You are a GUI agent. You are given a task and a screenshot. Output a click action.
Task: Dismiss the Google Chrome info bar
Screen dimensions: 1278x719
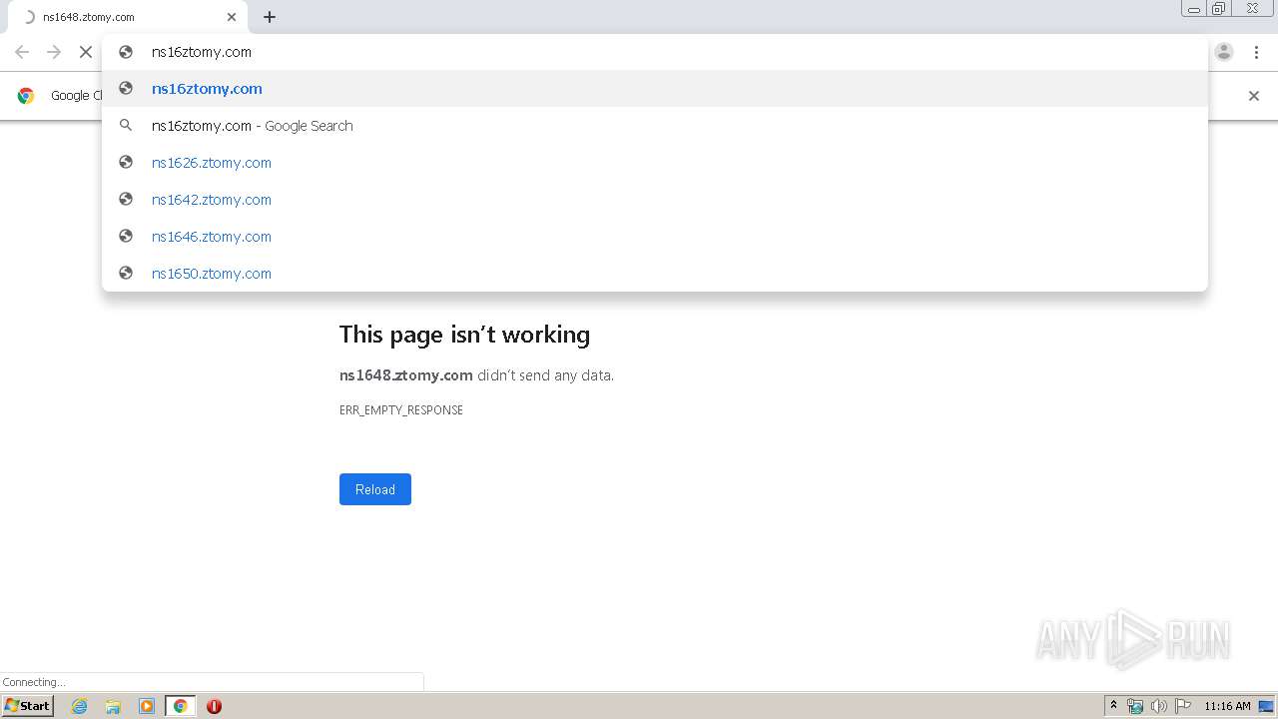pos(1254,96)
